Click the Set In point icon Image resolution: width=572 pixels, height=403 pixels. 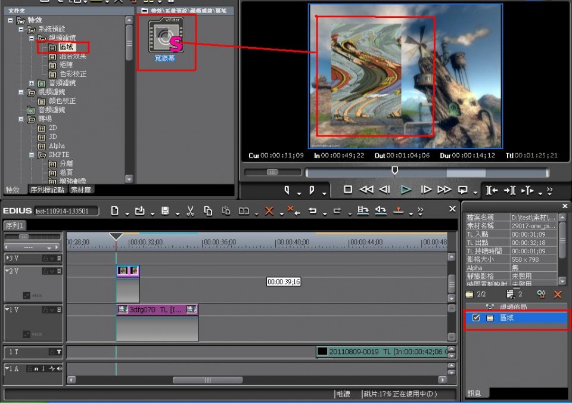pos(287,190)
